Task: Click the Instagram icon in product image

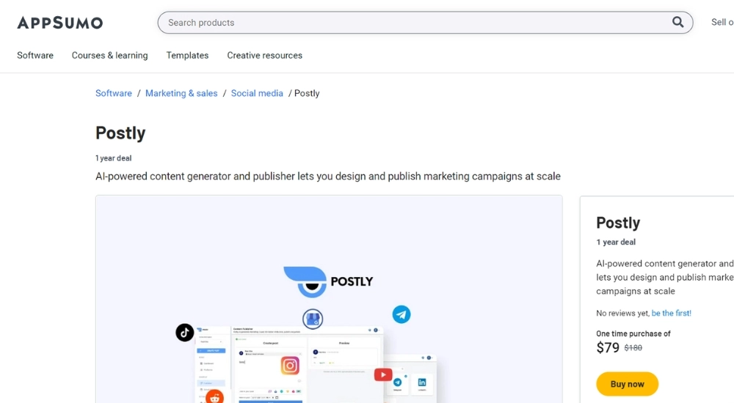Action: tap(290, 365)
